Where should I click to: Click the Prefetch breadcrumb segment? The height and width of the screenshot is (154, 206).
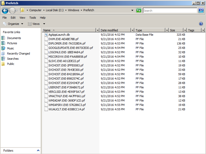pos(89,10)
